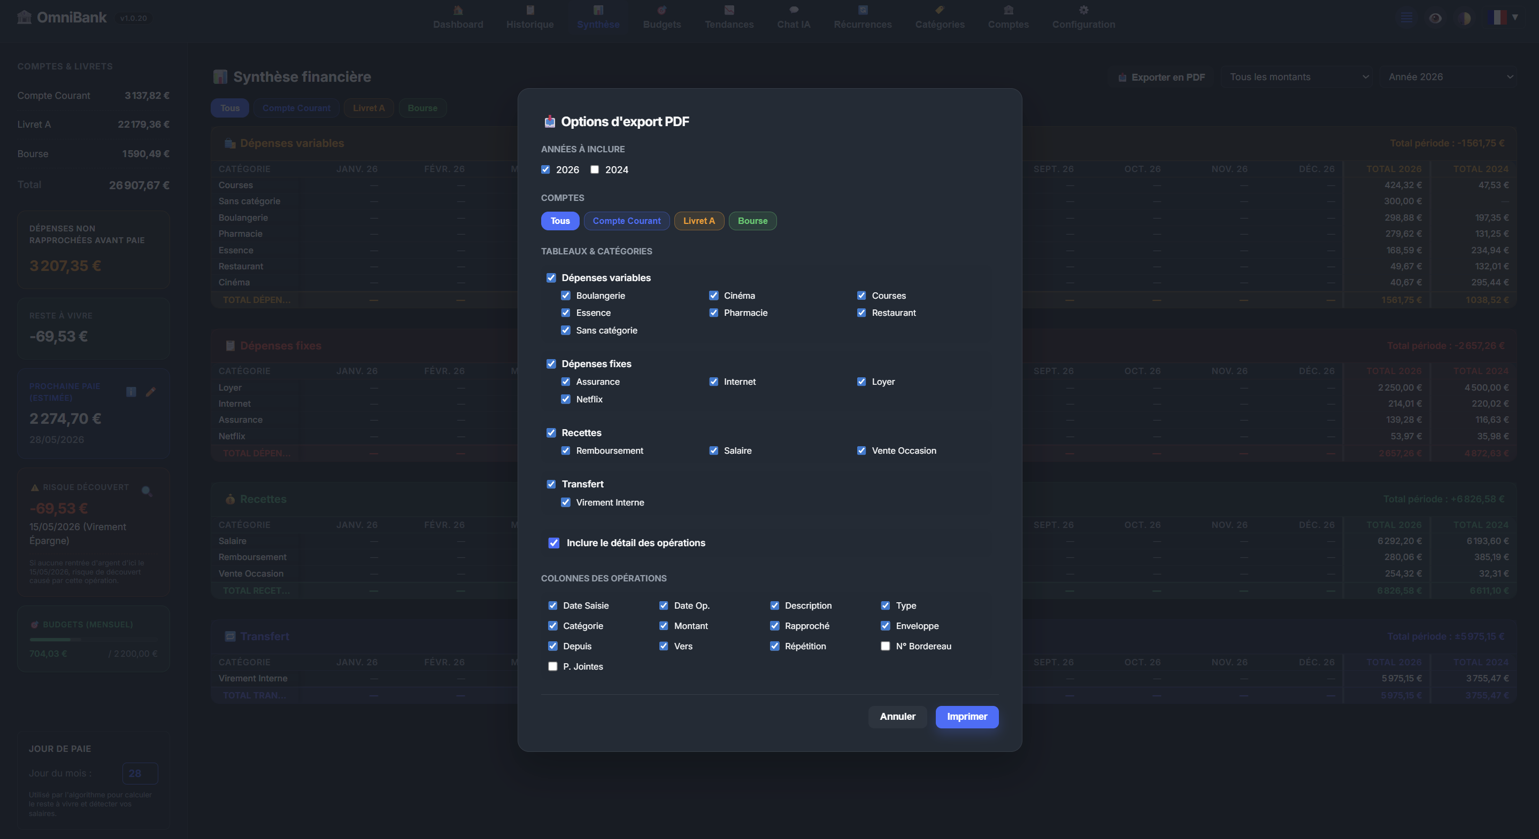Uncheck the Rapproché column checkbox
Screen dimensions: 1539x839
[775, 626]
